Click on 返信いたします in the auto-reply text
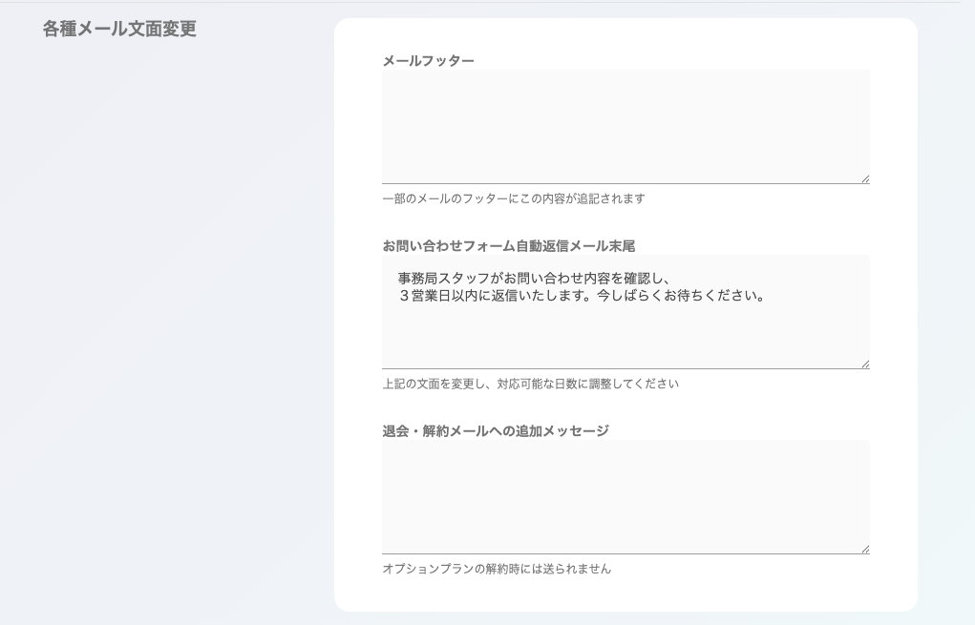975x625 pixels. tap(541, 296)
